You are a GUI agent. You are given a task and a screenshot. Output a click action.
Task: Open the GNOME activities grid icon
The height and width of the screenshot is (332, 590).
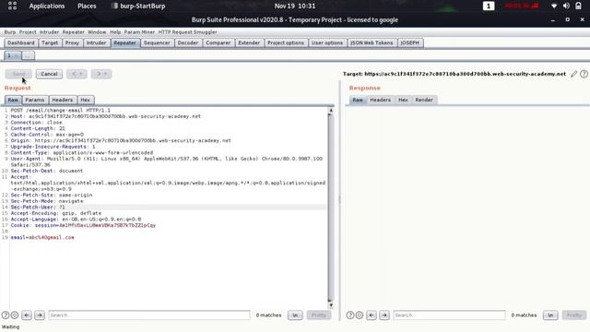(12, 6)
